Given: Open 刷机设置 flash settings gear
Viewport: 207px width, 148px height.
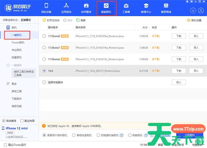Looking at the screenshot, I should [194, 21].
